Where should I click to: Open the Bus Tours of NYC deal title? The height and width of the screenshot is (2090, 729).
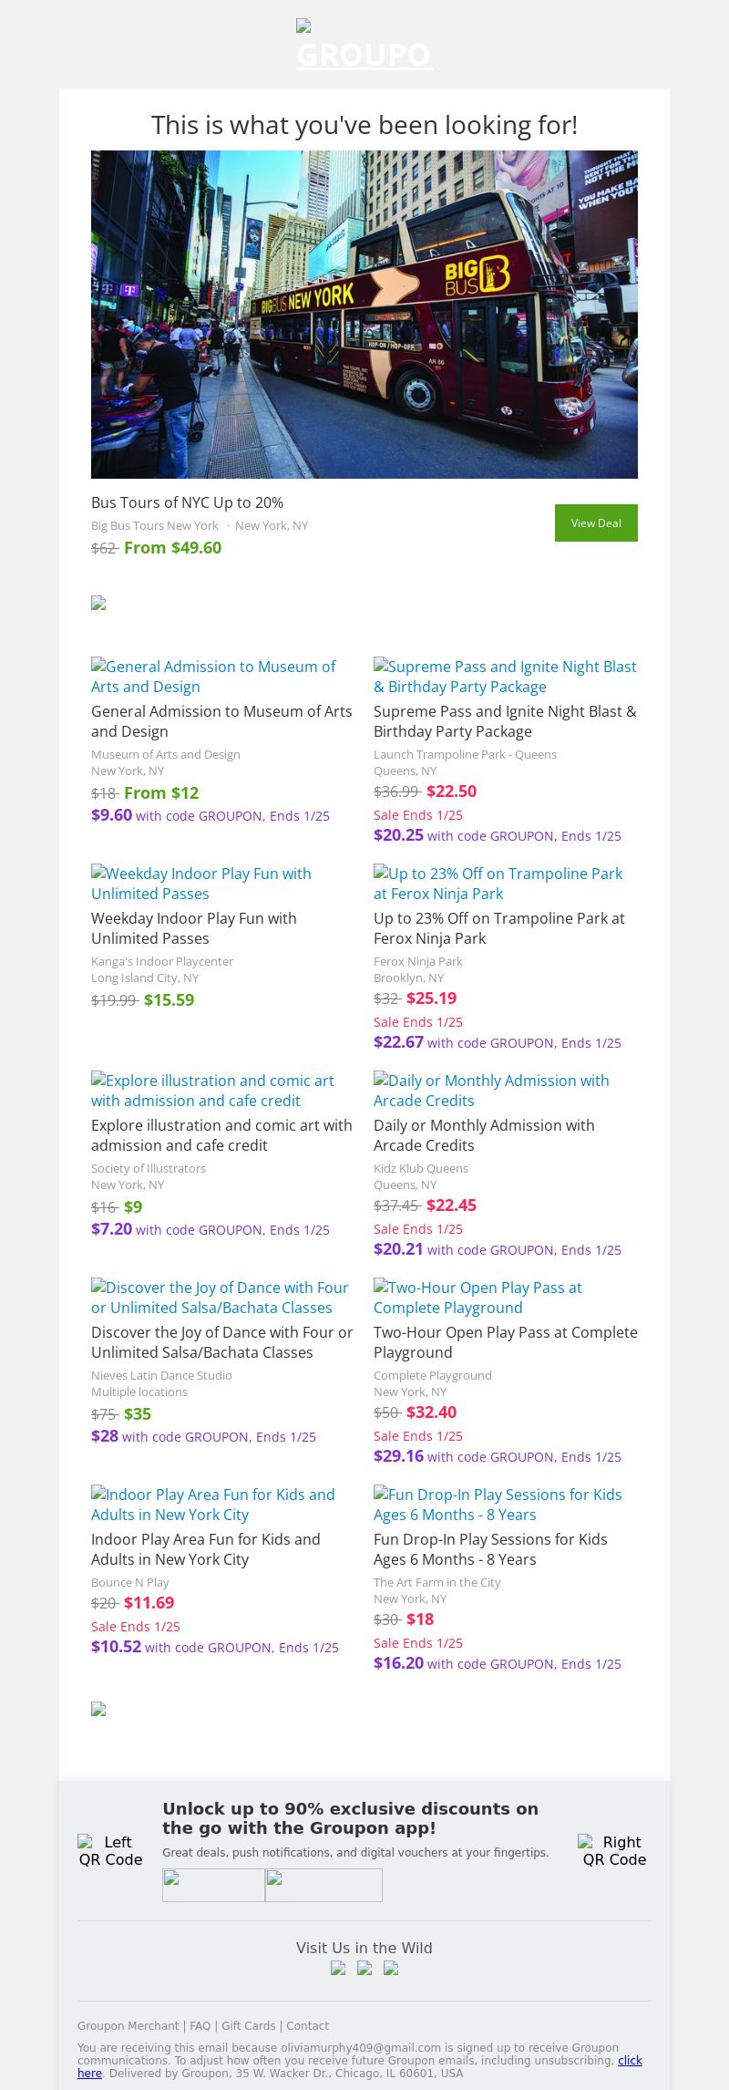[187, 502]
